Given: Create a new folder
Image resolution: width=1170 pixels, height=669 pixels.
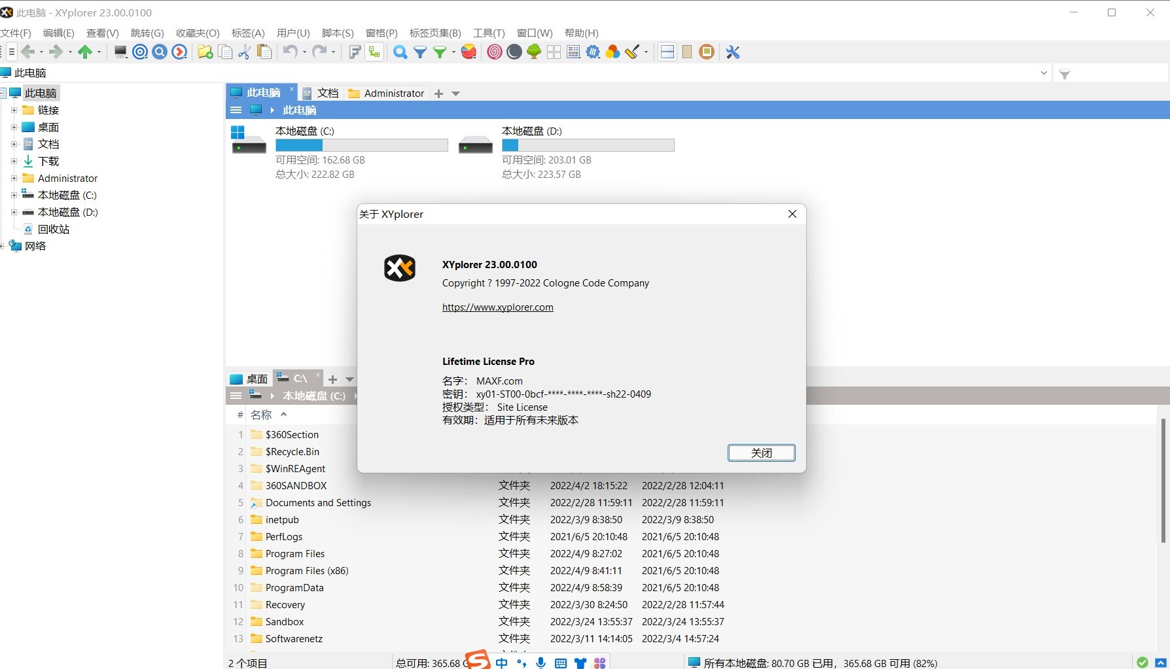Looking at the screenshot, I should pos(205,52).
